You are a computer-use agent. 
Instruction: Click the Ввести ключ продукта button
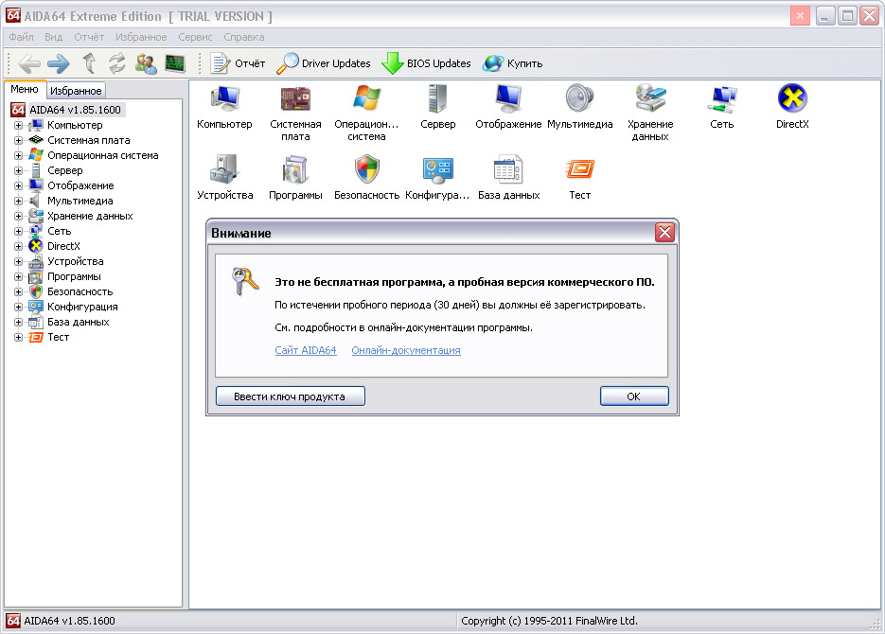coord(290,396)
